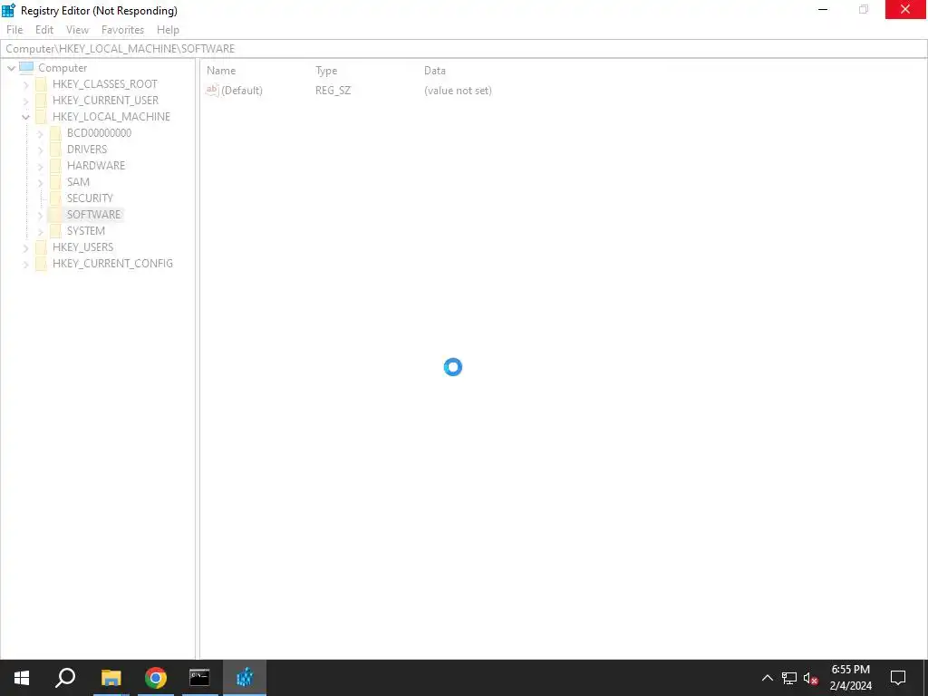Viewport: 928px width, 696px height.
Task: Expand HKEY_CLASSES_ROOT key
Action: (25, 84)
